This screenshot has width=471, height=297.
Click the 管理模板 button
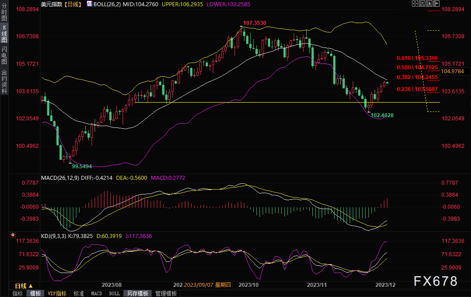pyautogui.click(x=166, y=293)
